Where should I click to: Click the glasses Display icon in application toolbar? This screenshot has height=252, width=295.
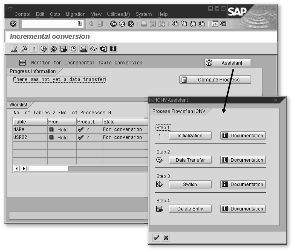click(93, 49)
